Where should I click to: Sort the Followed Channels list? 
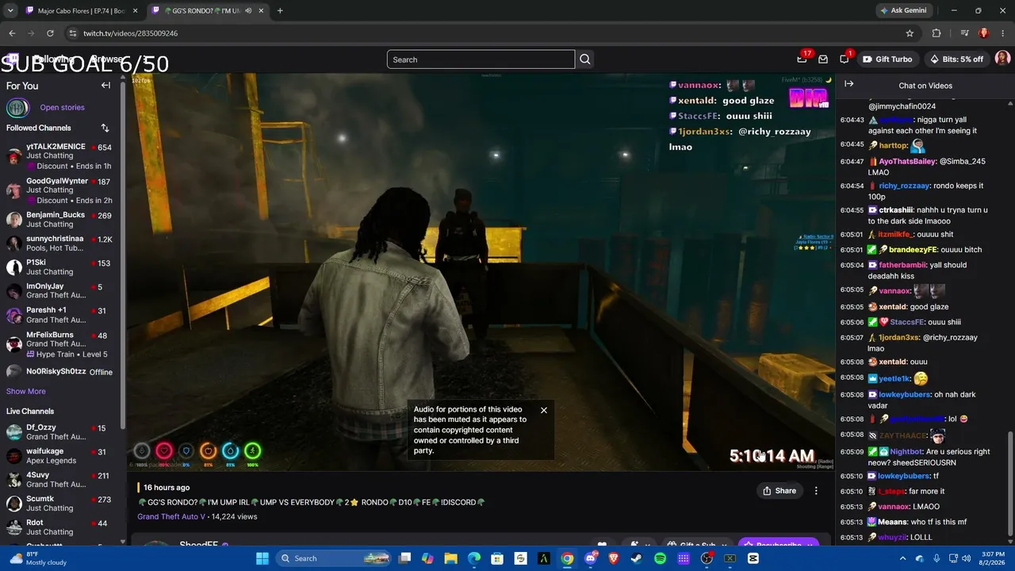point(105,128)
